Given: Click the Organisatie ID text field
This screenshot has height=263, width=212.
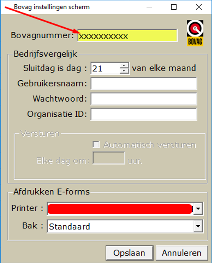Looking at the screenshot, I should click(x=144, y=114).
